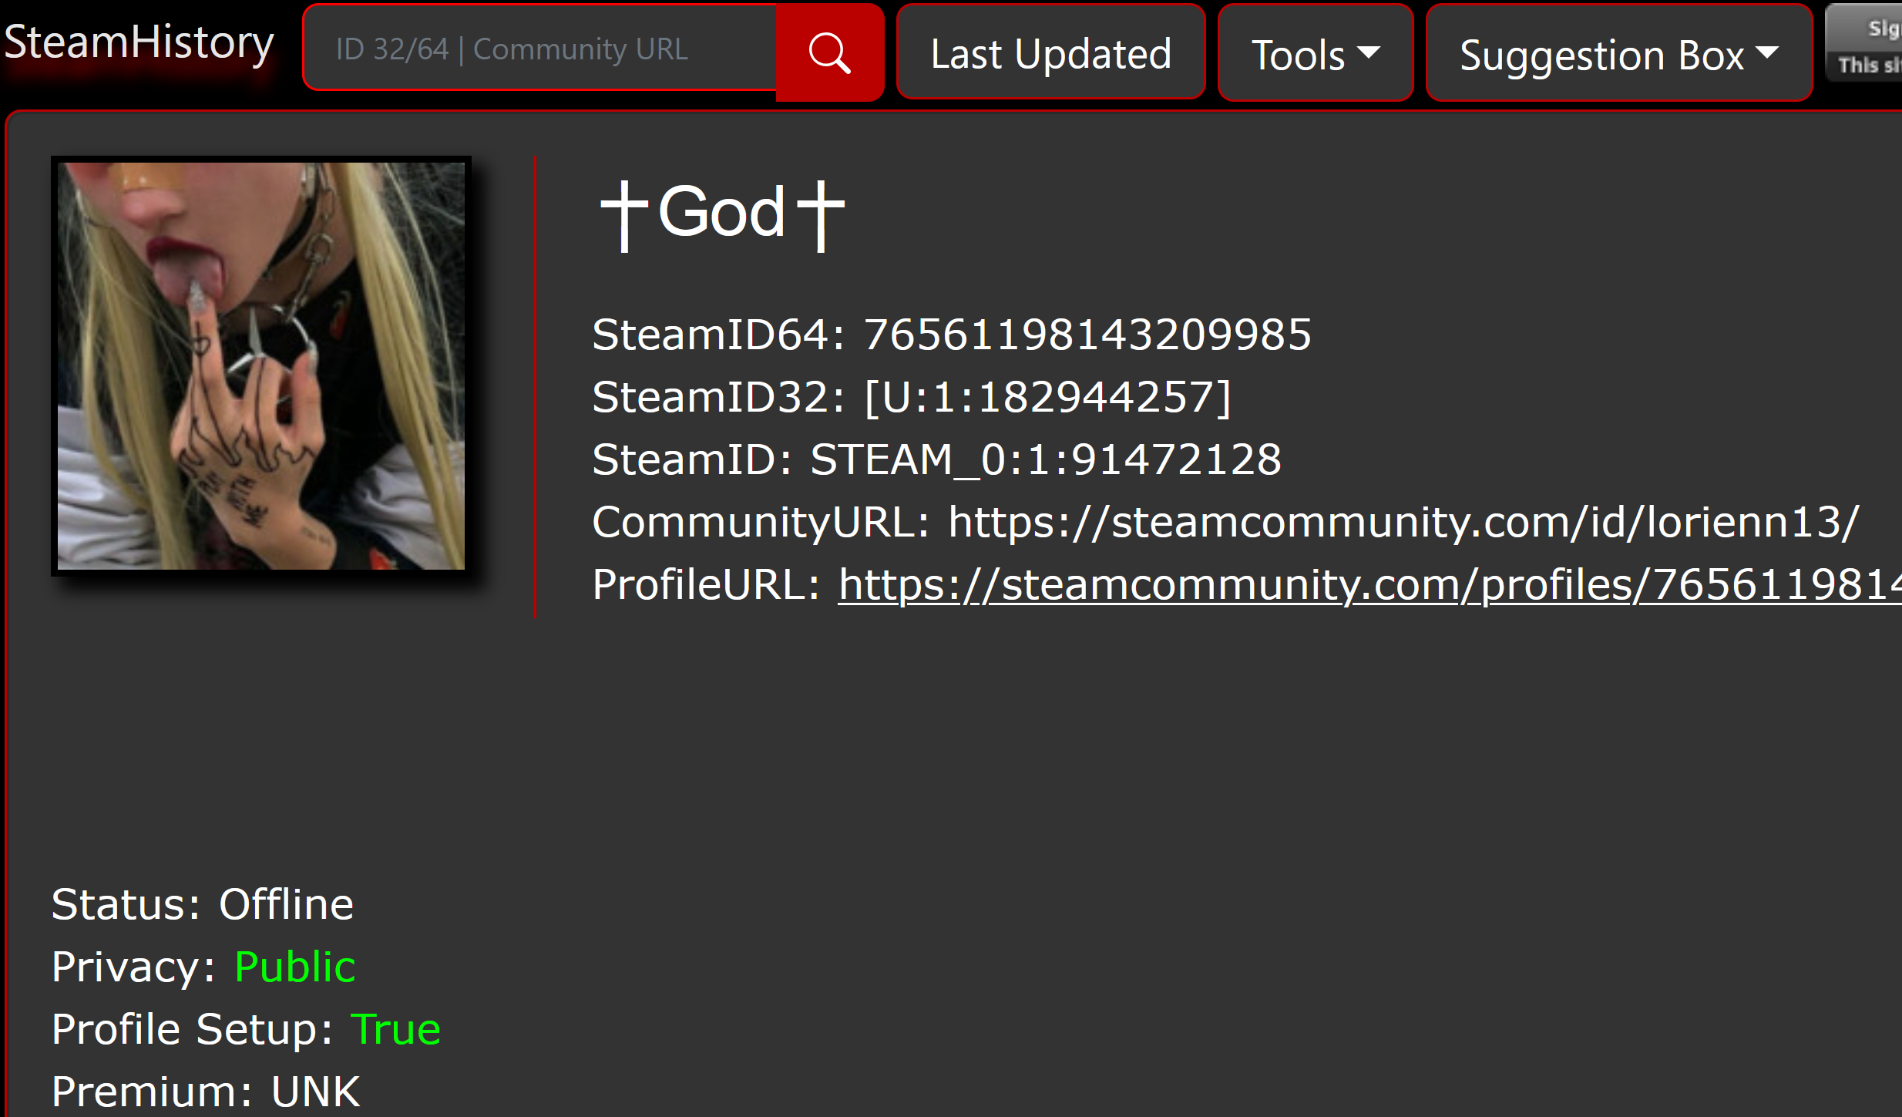Click the Tools dropdown caret arrow
This screenshot has width=1902, height=1117.
coord(1369,52)
